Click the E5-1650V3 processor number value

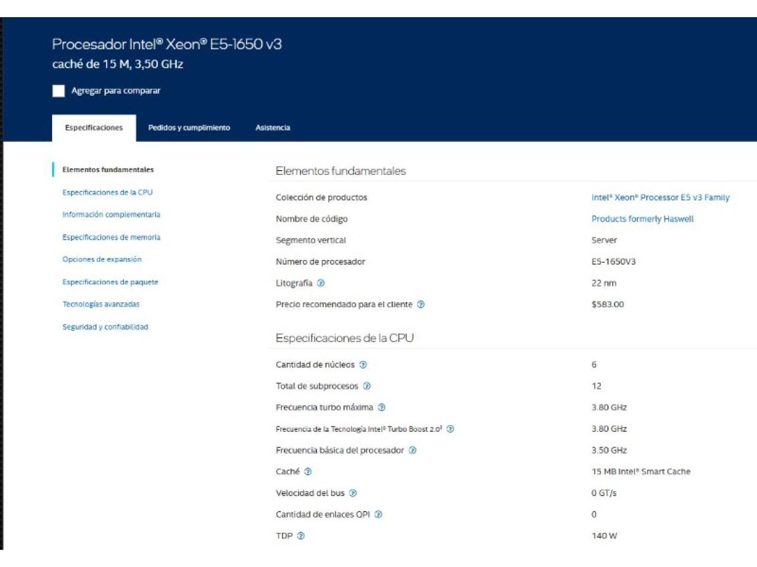click(x=613, y=262)
